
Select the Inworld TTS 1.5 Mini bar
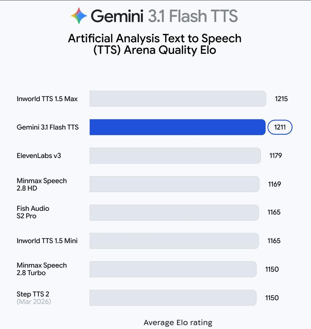pos(174,241)
